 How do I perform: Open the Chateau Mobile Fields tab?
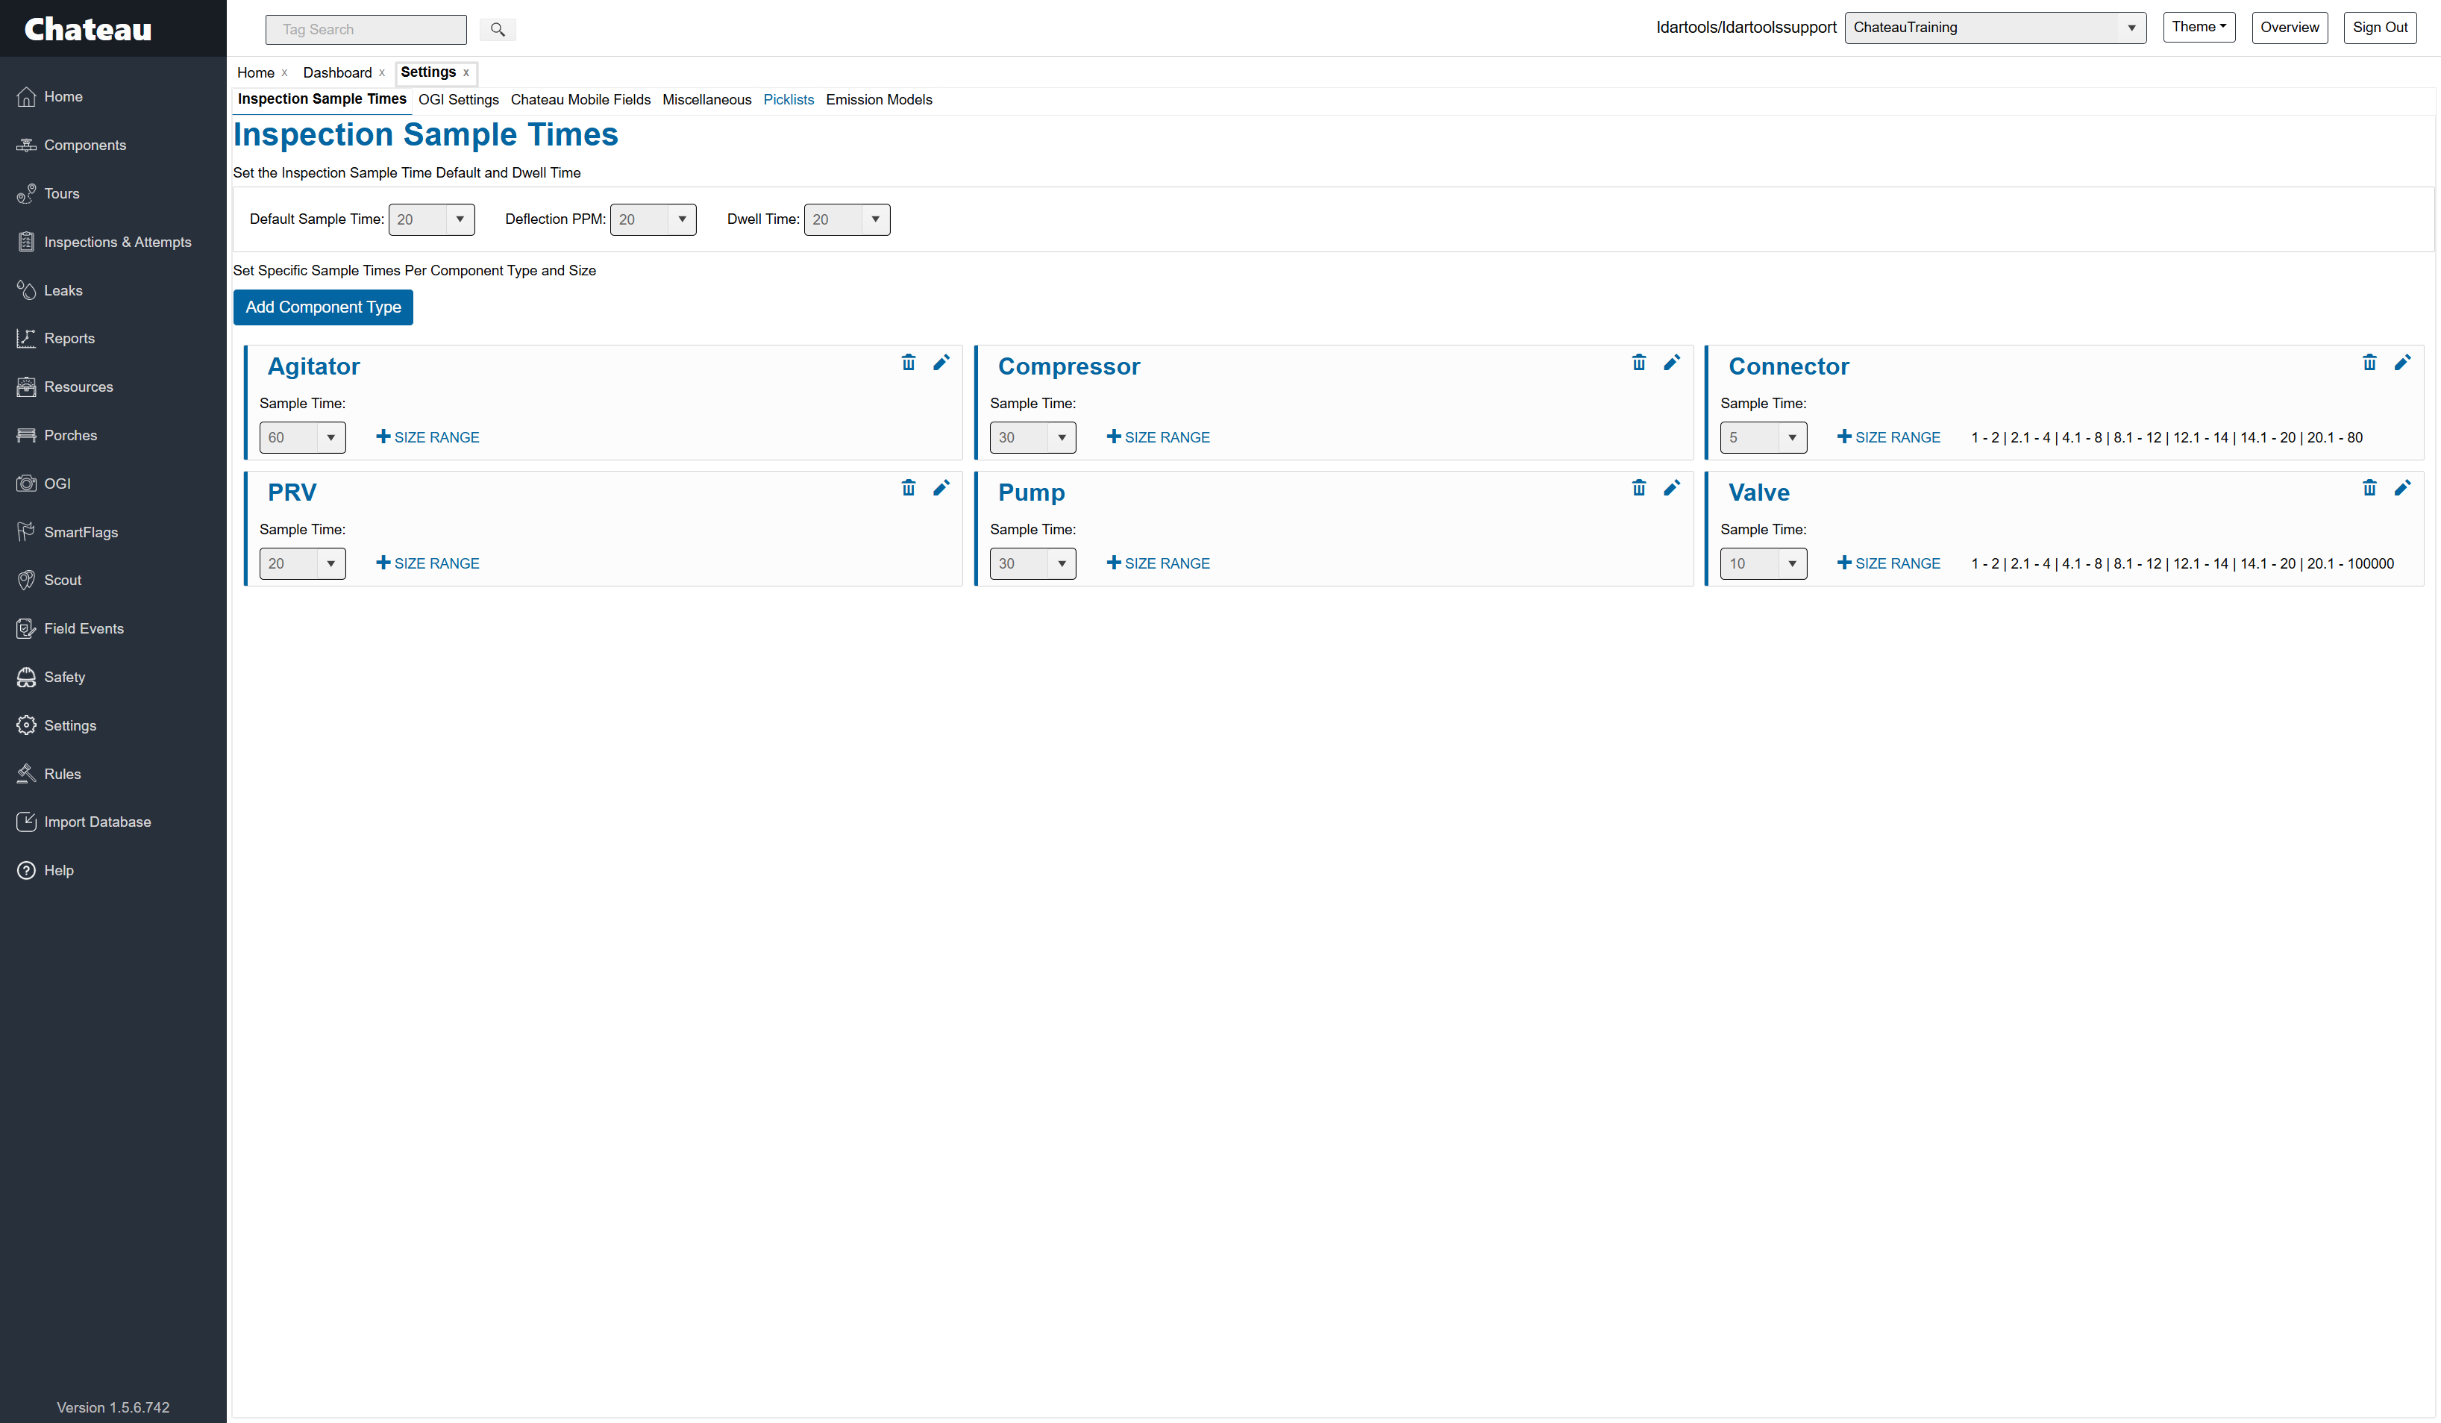(x=580, y=100)
